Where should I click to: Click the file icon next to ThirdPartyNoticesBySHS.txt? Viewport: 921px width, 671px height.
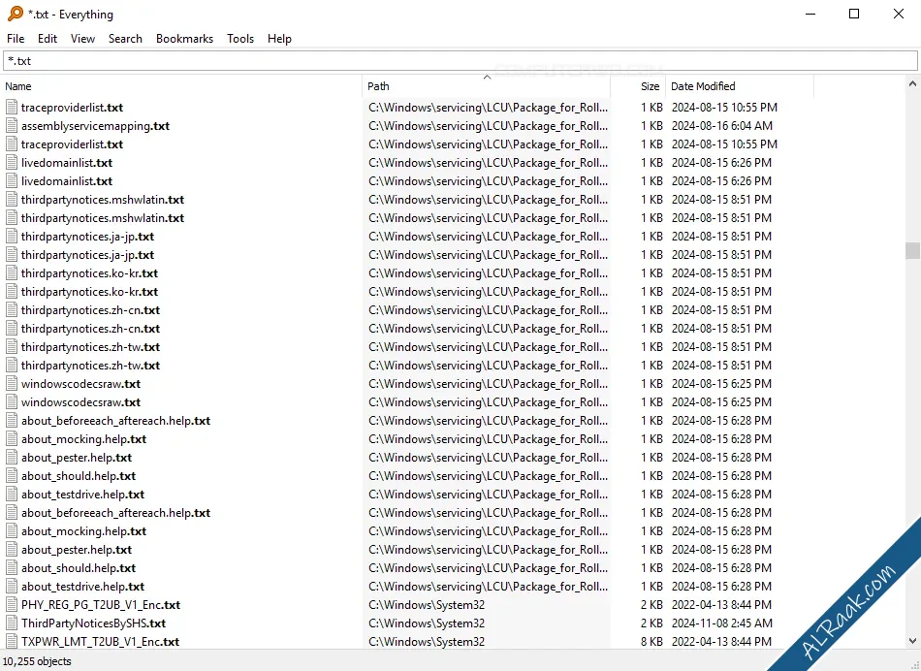tap(12, 623)
